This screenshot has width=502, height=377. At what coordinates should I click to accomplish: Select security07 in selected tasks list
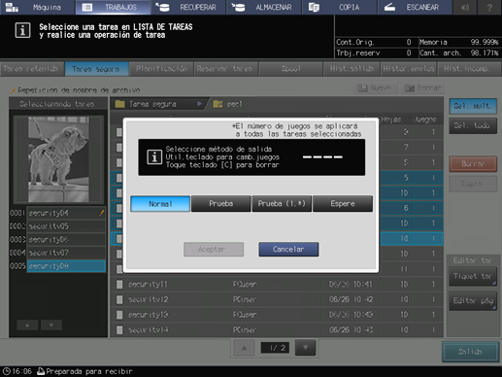(66, 253)
